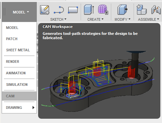Expand the CREATE dropdown menu
This screenshot has width=162, height=123.
click(x=95, y=19)
